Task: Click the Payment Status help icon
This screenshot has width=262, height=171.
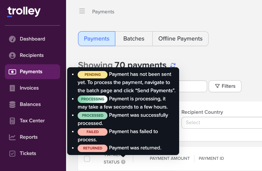Action: click(123, 162)
